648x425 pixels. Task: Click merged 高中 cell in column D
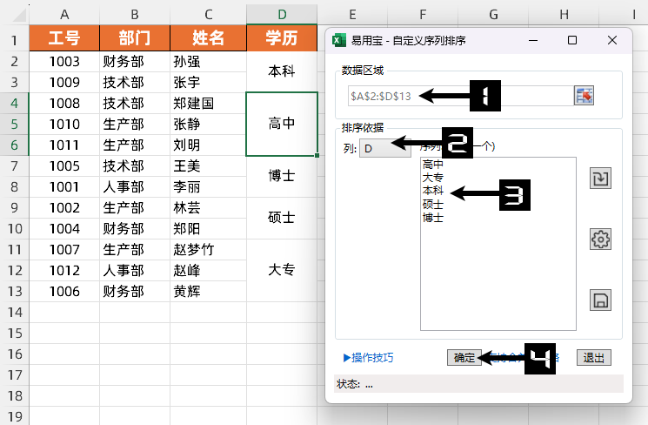282,124
